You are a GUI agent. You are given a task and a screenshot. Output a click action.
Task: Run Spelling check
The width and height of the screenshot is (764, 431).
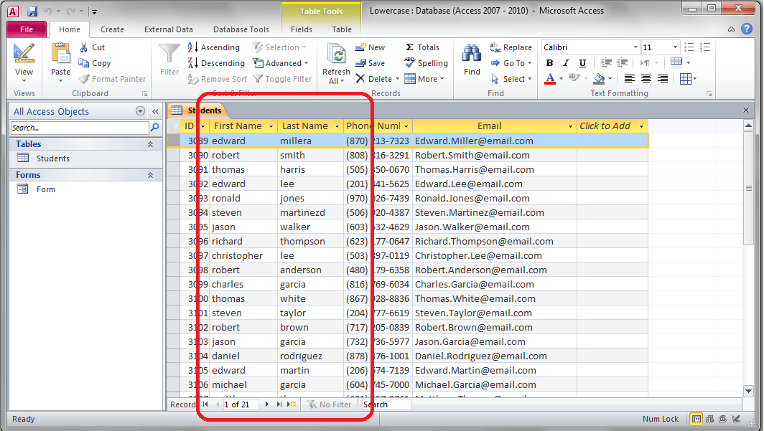point(426,63)
